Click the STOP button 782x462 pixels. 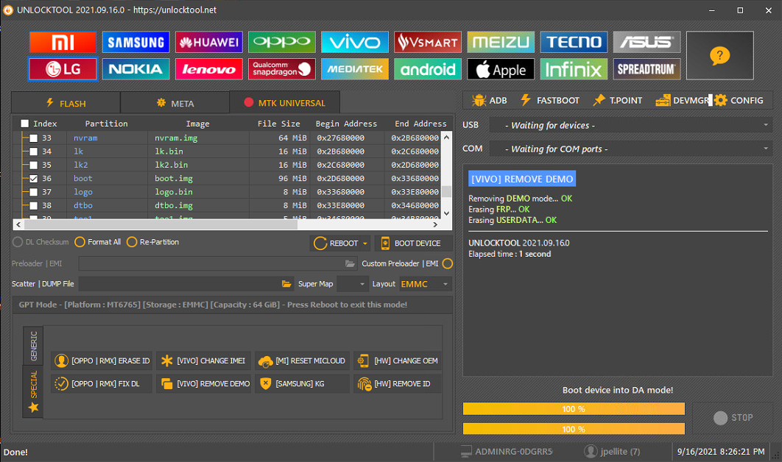point(733,418)
